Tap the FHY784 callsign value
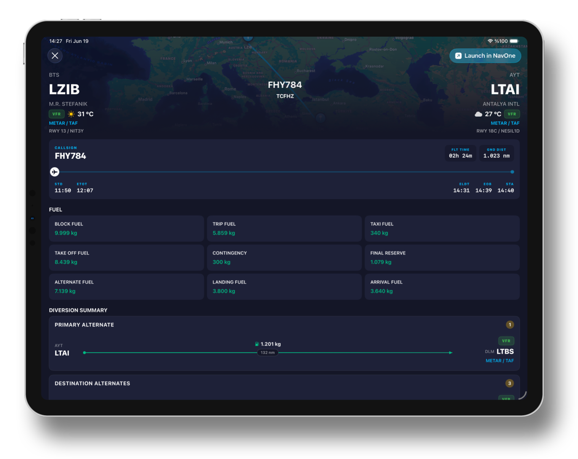578x459 pixels. click(x=70, y=156)
